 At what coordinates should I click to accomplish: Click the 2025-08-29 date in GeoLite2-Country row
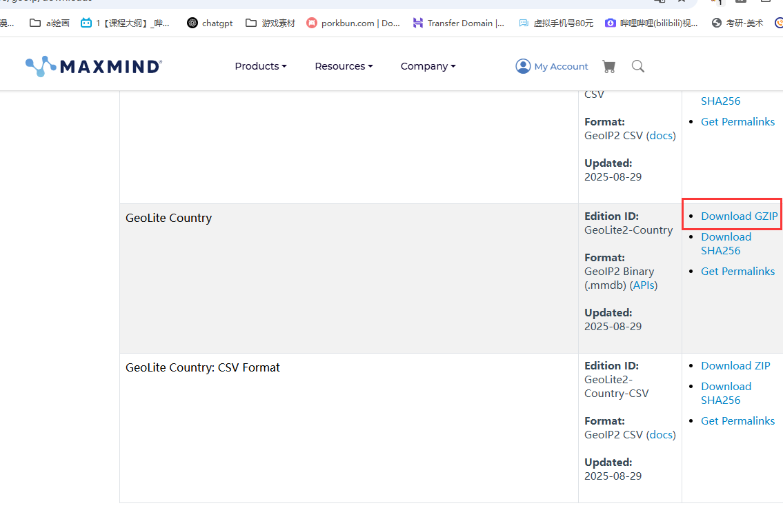(x=613, y=326)
